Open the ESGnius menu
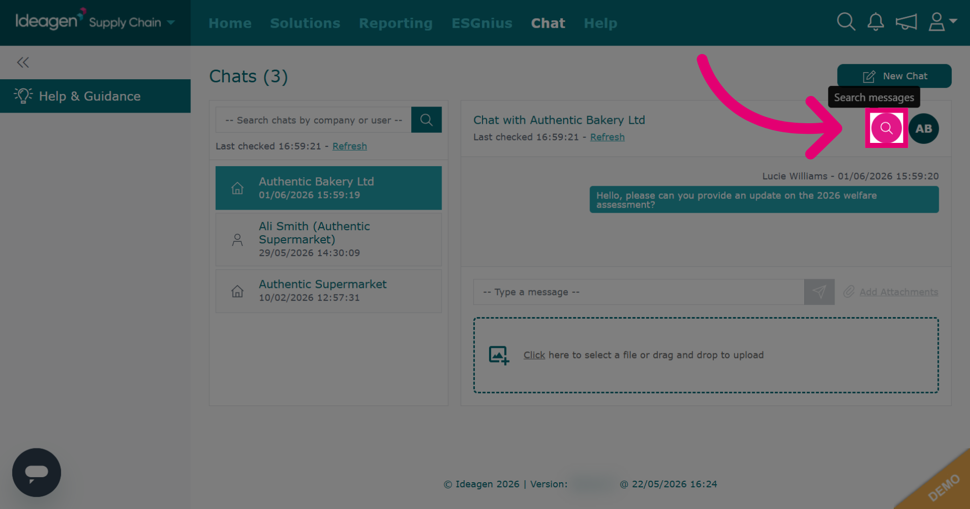The height and width of the screenshot is (509, 970). click(x=482, y=23)
